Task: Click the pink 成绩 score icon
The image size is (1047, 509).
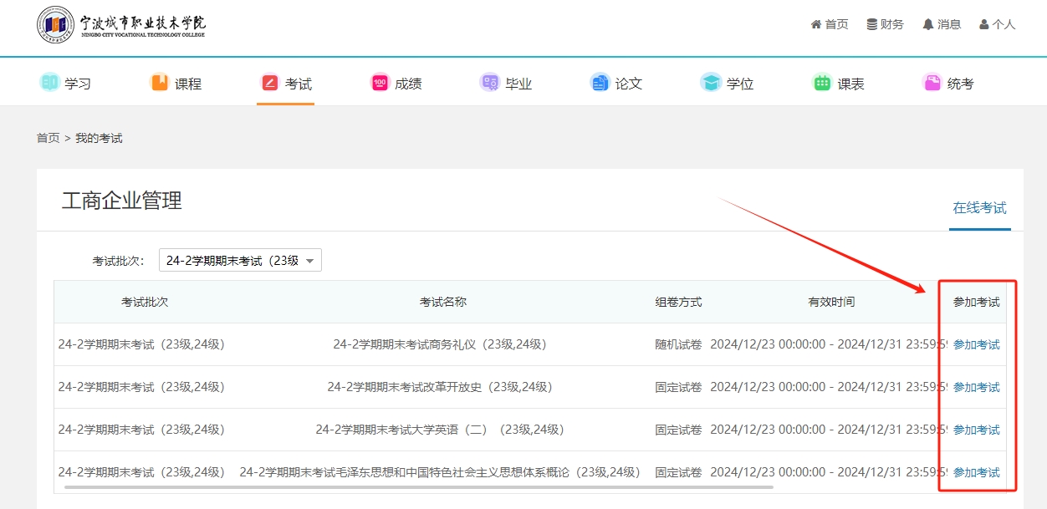Action: [380, 83]
